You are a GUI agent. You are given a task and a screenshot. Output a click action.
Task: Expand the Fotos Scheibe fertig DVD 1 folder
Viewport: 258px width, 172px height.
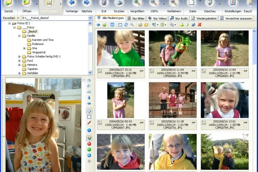[x=19, y=57]
